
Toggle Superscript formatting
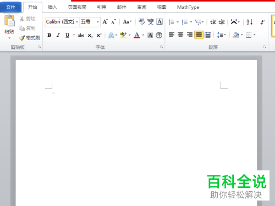click(x=99, y=35)
